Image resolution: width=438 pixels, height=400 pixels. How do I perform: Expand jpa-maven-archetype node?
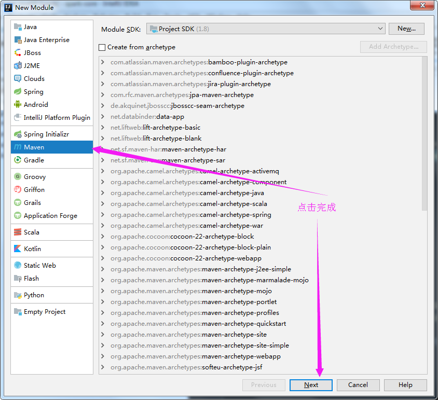tap(103, 95)
